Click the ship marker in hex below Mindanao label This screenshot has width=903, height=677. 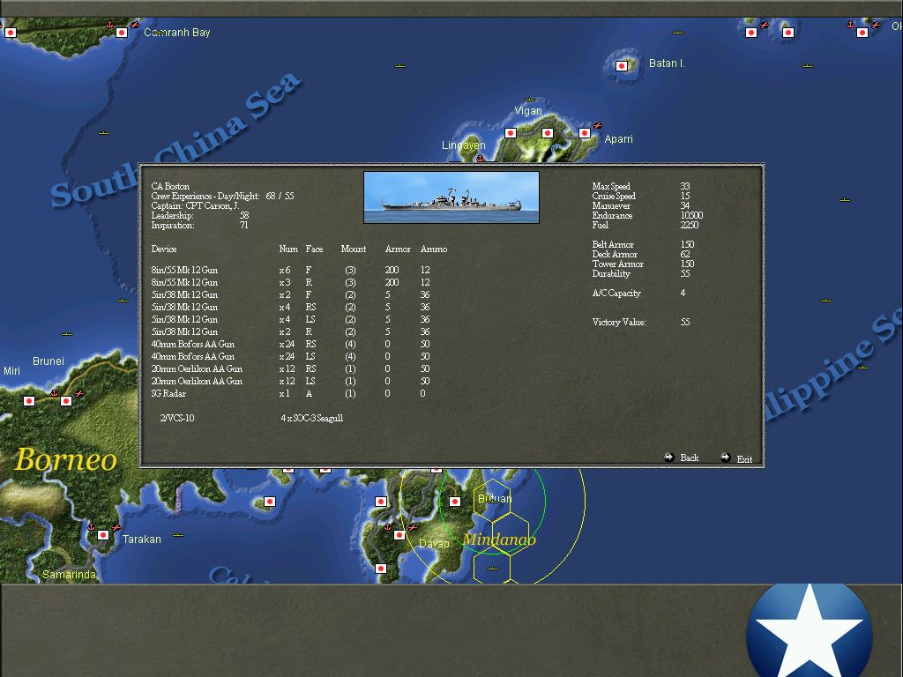click(x=492, y=569)
